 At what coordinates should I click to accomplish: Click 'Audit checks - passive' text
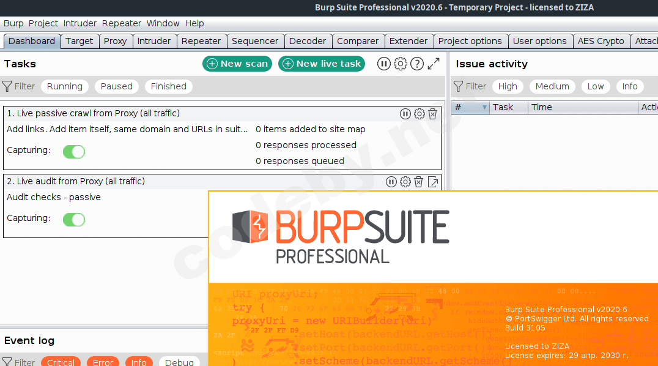(54, 198)
